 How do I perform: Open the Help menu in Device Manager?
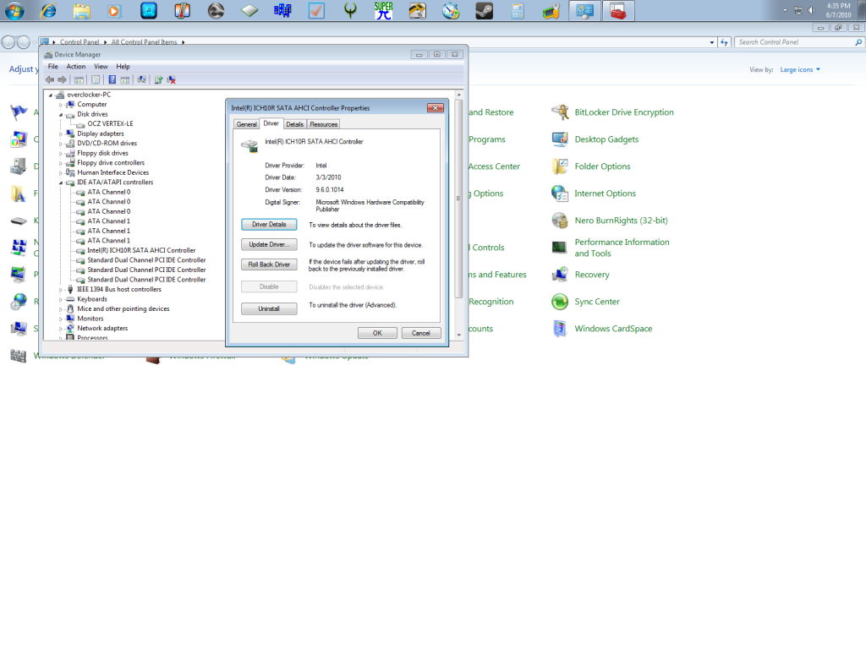(x=123, y=66)
